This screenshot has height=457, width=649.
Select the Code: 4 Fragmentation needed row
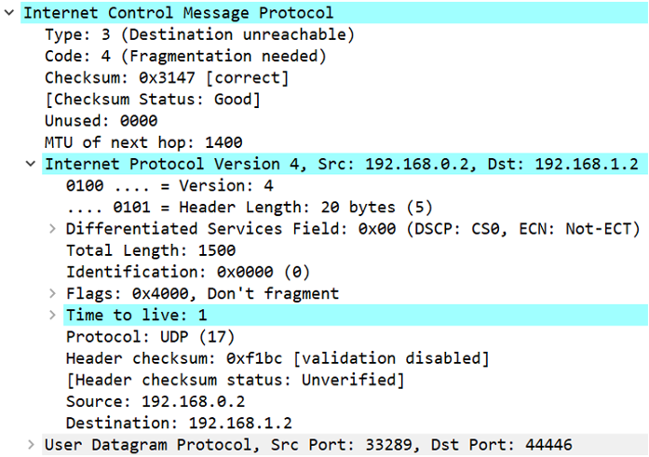(185, 57)
